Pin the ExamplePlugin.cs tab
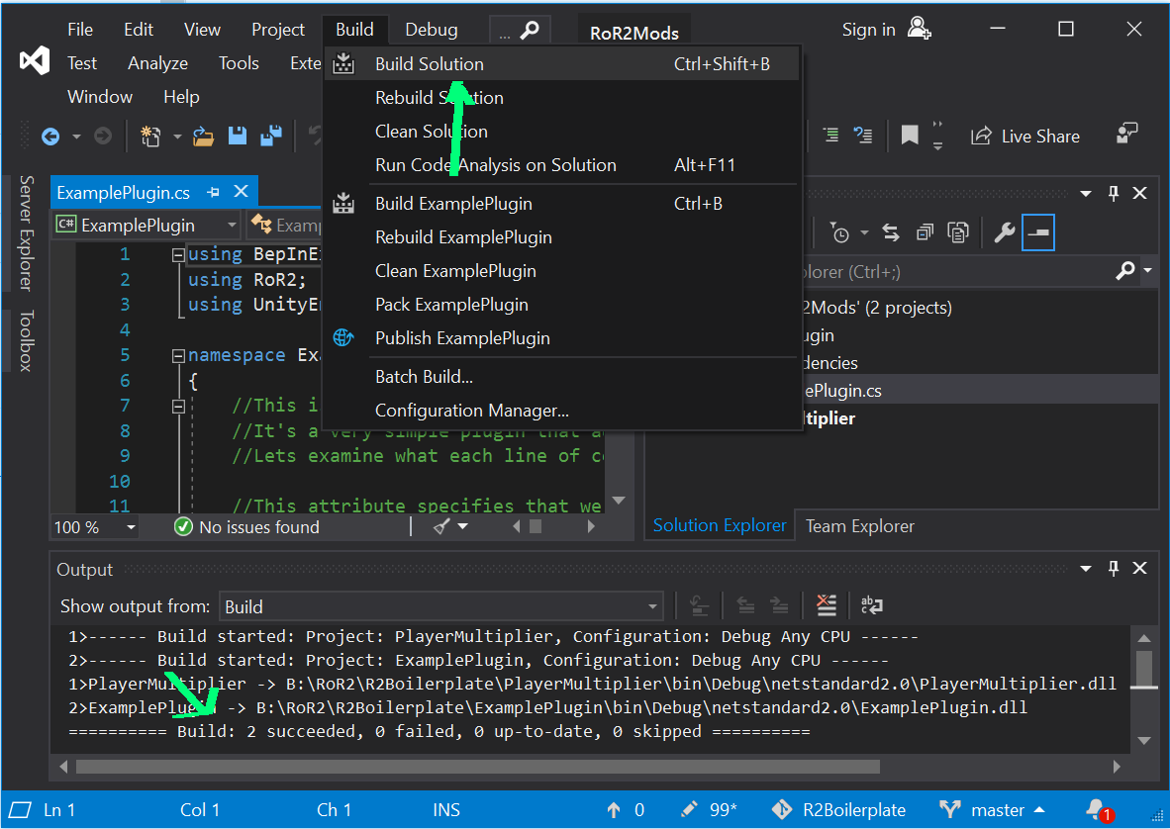Image resolution: width=1170 pixels, height=829 pixels. [x=214, y=192]
